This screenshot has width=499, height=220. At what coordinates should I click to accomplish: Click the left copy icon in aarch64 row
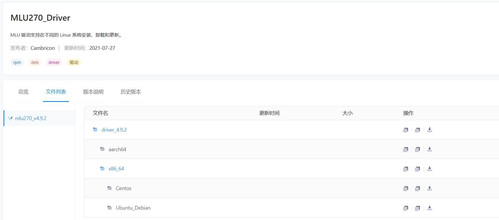pos(406,149)
